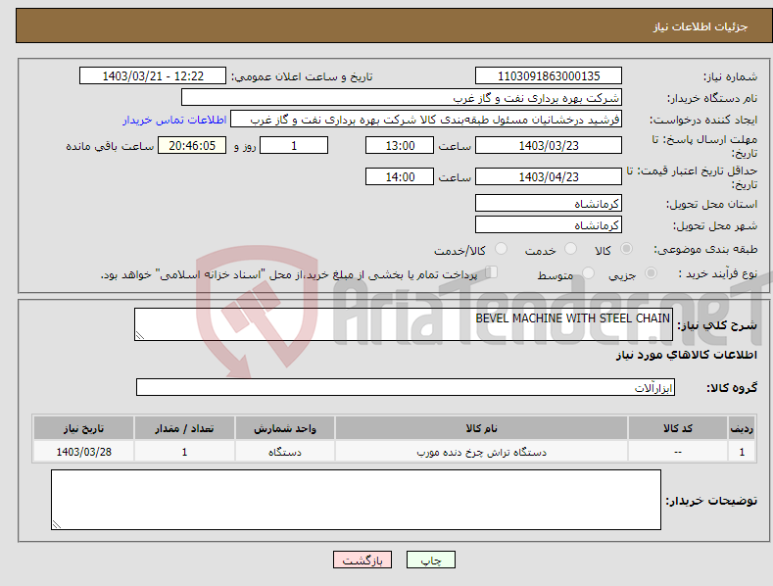773x586 pixels.
Task: Click the delivery city کرمانشاه field
Action: [x=549, y=225]
